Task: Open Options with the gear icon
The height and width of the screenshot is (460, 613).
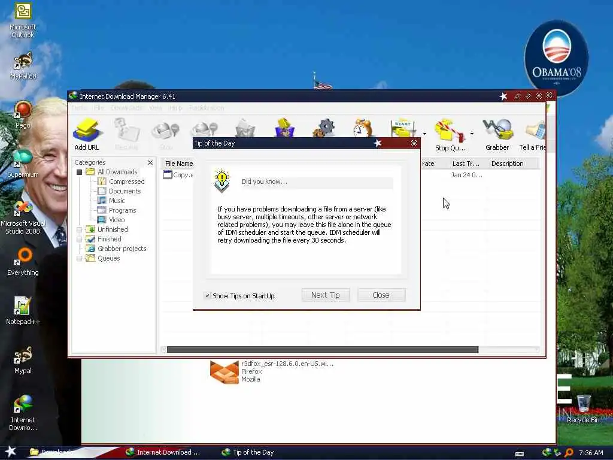Action: point(324,128)
